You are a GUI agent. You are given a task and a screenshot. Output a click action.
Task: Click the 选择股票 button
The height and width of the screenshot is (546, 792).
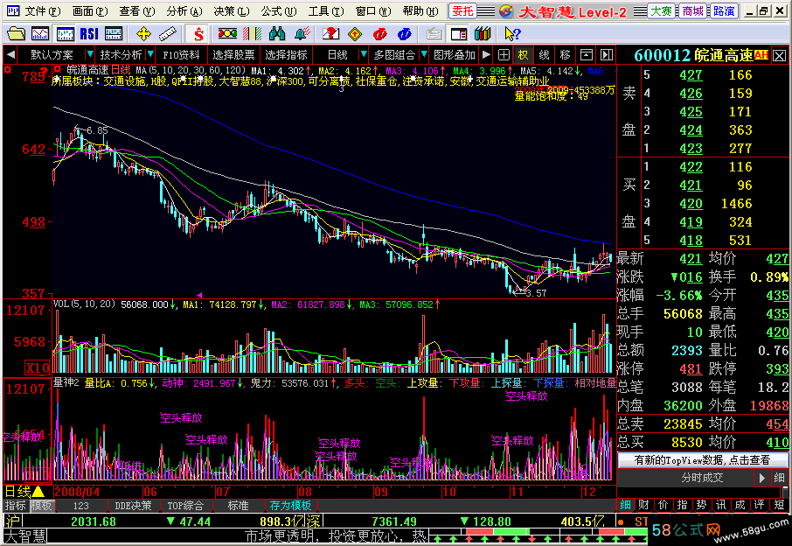[234, 54]
